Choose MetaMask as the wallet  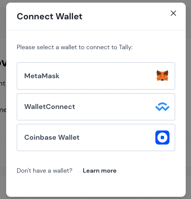pos(96,76)
